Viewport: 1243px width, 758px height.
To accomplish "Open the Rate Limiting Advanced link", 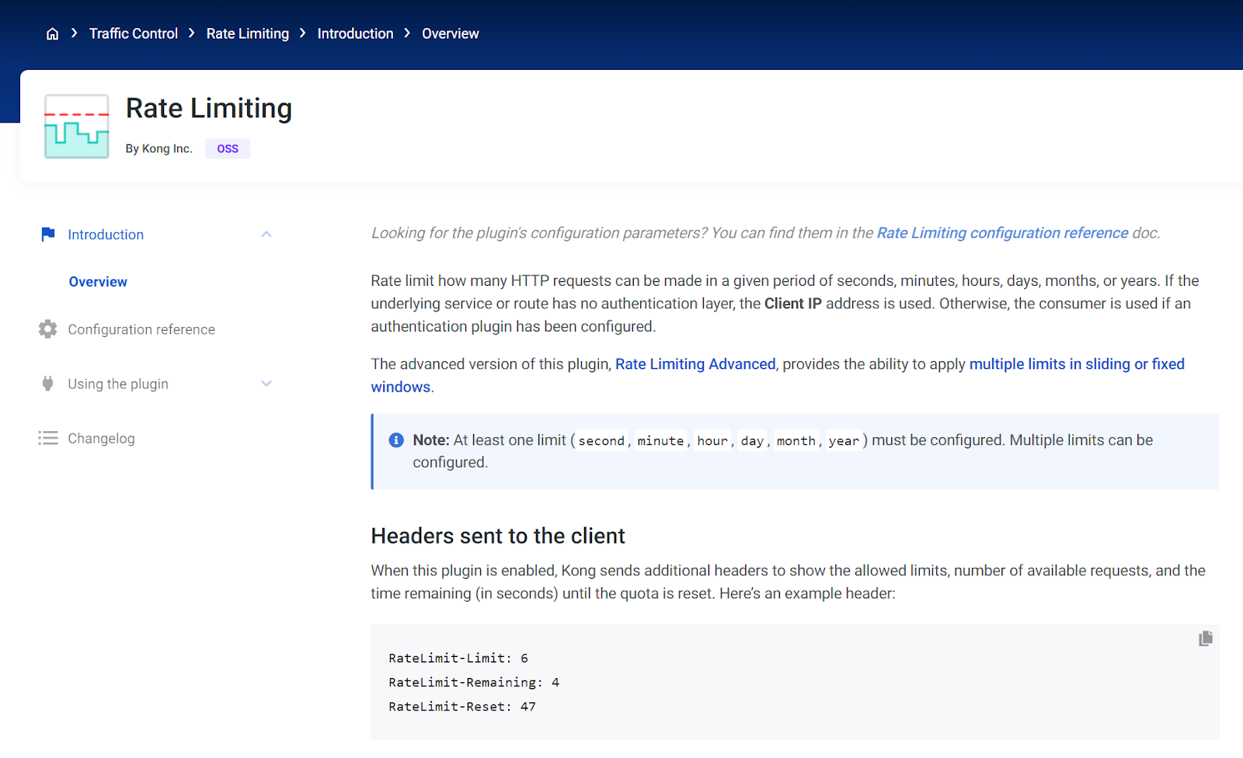I will click(695, 364).
